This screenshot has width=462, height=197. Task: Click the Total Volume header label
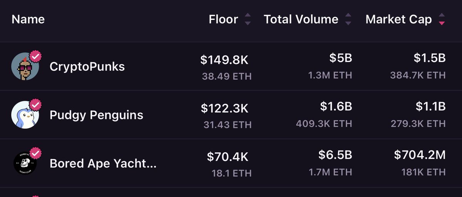(x=301, y=19)
